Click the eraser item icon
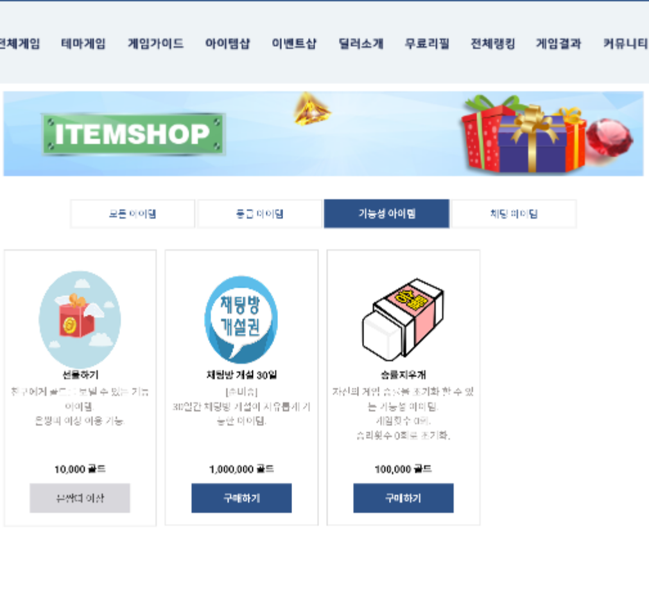649x599 pixels. 403,319
